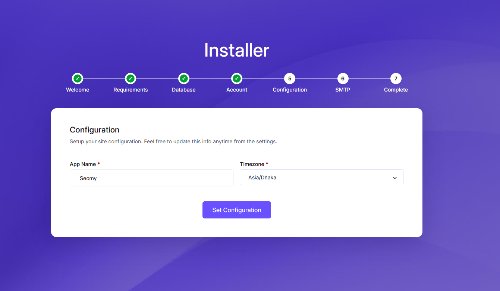The image size is (500, 291).
Task: Jump to the SMTP step label
Action: click(343, 90)
